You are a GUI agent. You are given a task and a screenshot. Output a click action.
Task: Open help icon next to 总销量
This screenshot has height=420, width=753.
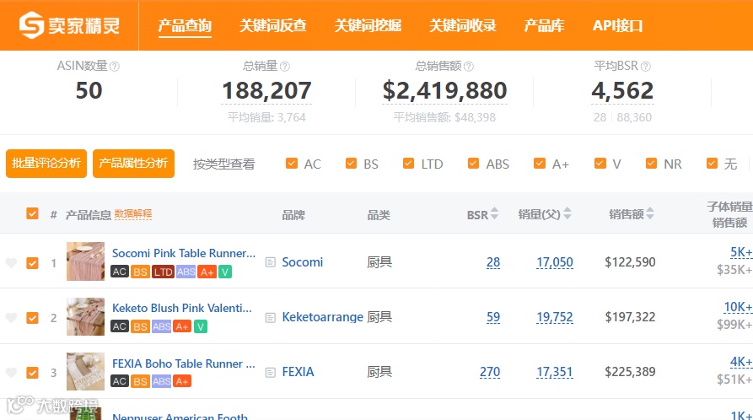[285, 67]
